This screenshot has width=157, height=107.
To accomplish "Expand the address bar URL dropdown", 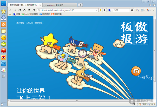I will [97, 10].
